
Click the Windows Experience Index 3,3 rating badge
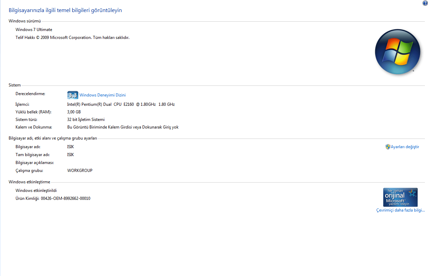pyautogui.click(x=72, y=95)
